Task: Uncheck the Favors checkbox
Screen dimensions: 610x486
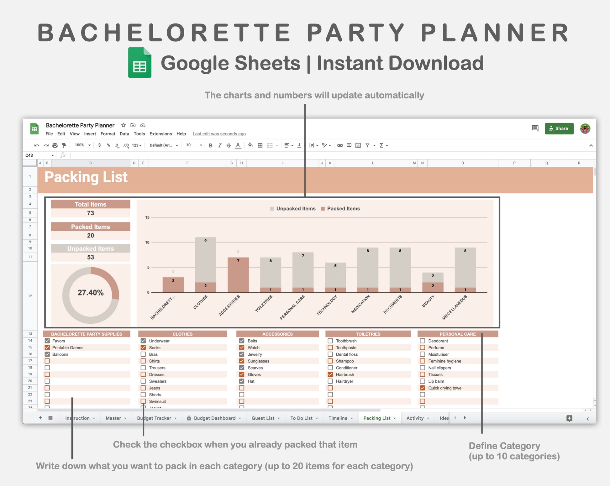Action: coord(47,341)
